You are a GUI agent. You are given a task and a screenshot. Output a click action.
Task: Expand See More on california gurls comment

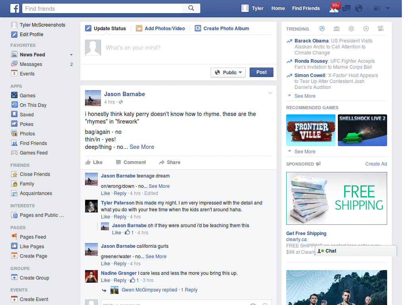coord(156,256)
